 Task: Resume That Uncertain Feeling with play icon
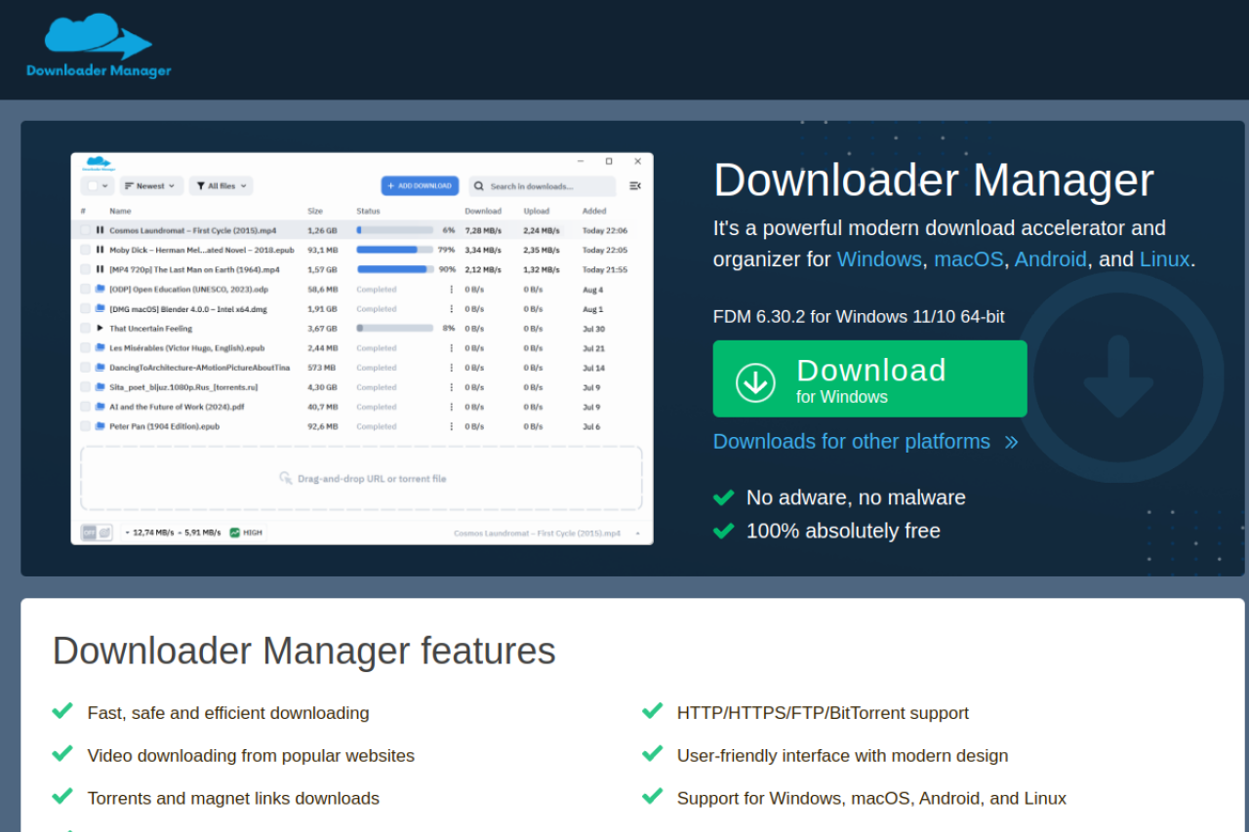(x=100, y=328)
